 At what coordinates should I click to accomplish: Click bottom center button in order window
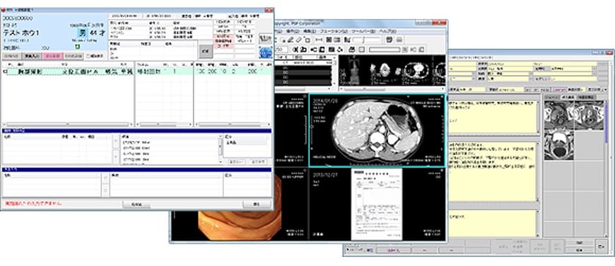tap(136, 204)
